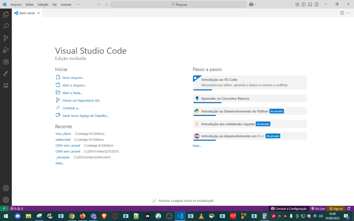Viewport: 354px width, 221px height.
Task: Click the Pesquisa command center search box
Action: 178,4
